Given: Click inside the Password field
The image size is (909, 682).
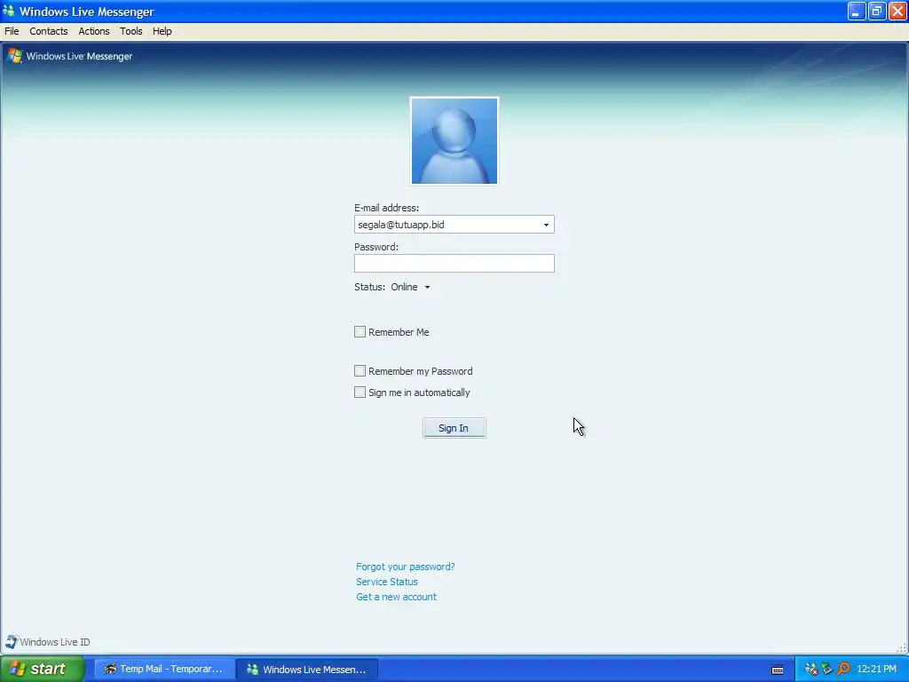Looking at the screenshot, I should pos(454,263).
